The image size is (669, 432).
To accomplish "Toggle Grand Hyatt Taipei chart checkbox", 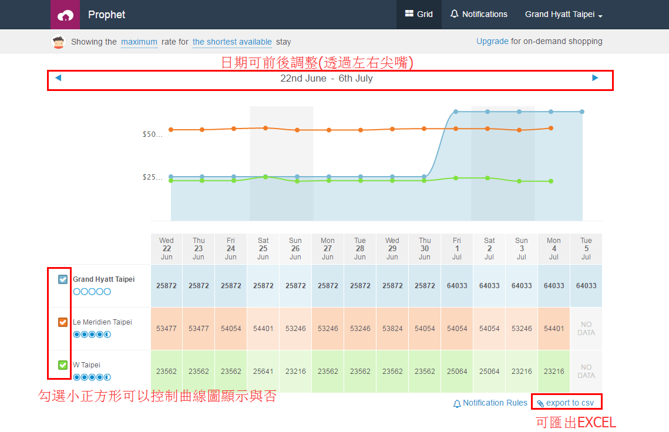I will point(63,279).
